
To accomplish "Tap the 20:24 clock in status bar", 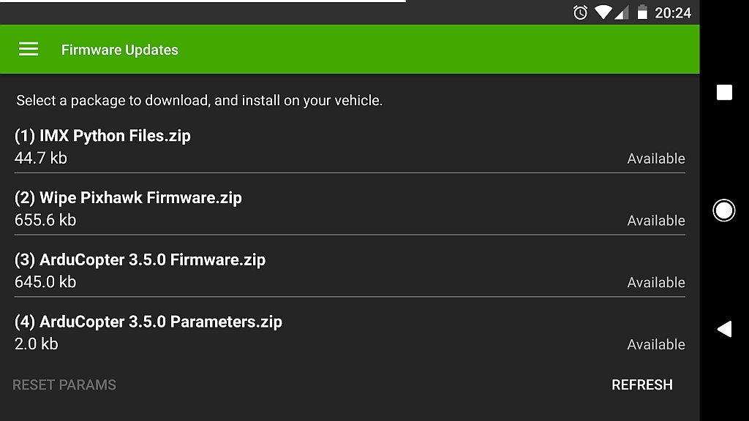I will click(x=673, y=12).
